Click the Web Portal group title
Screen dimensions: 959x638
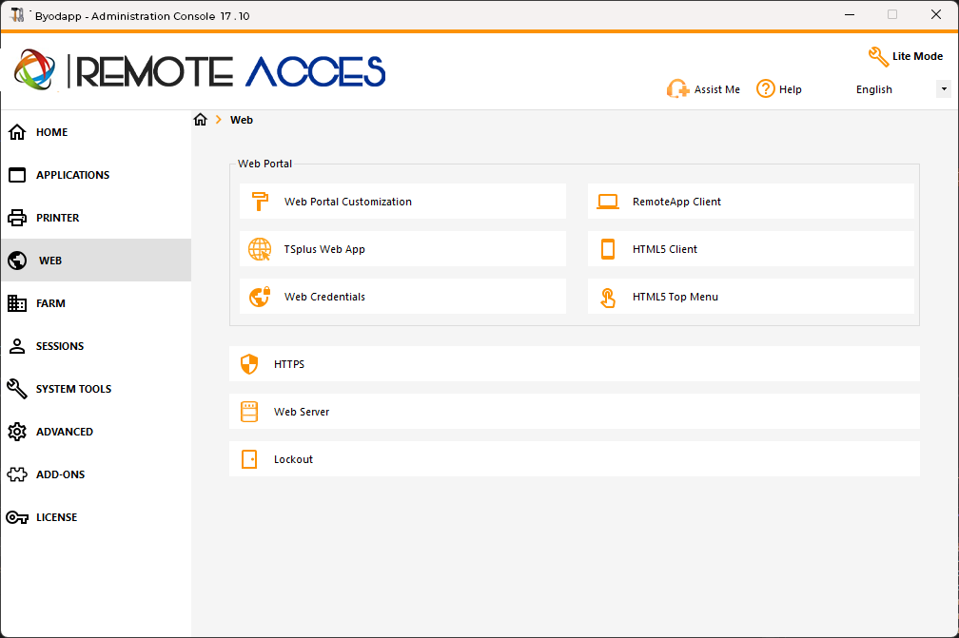point(264,164)
